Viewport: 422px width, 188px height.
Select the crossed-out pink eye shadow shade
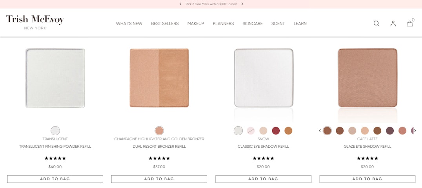coord(251,131)
